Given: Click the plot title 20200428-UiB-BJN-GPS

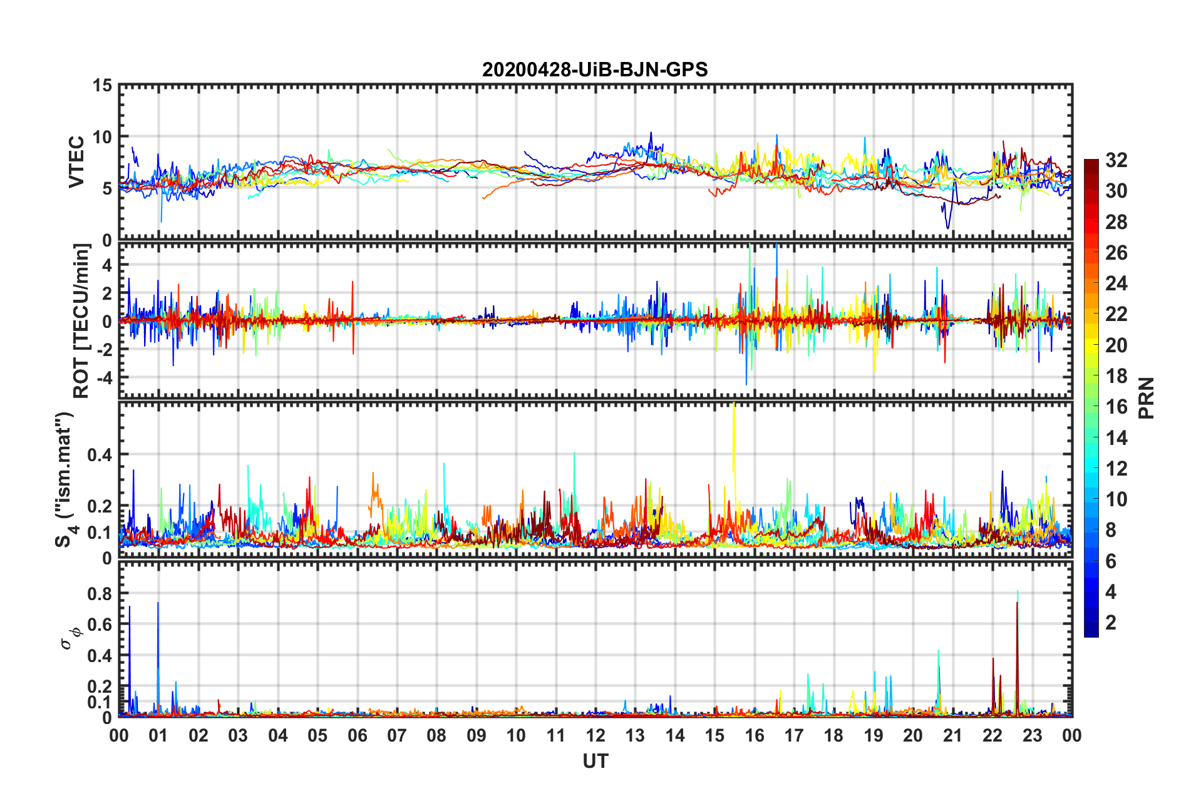Looking at the screenshot, I should coord(595,69).
